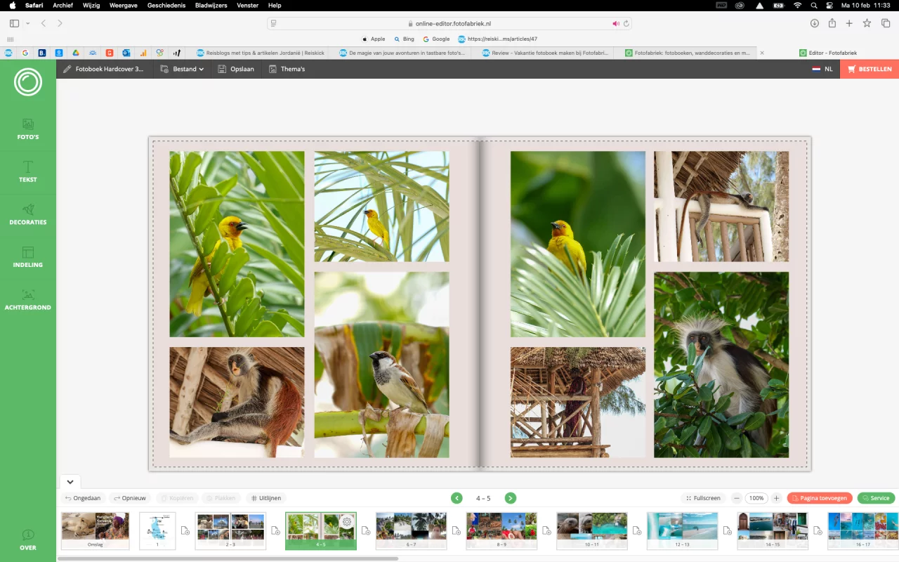The width and height of the screenshot is (899, 562).
Task: Collapse the page thumbnail strip chevron
Action: pos(70,482)
